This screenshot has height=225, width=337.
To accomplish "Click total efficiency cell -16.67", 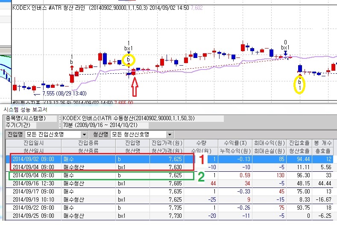I will [x=323, y=199].
